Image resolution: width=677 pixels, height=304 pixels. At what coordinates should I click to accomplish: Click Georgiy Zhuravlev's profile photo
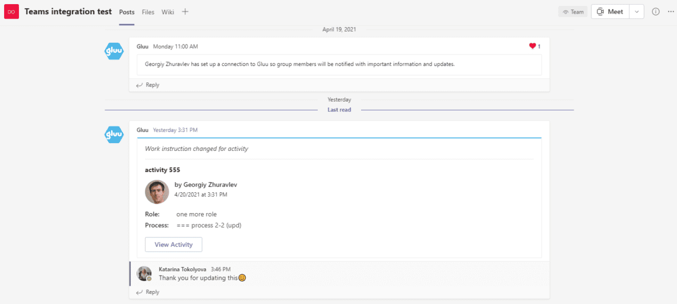pos(157,192)
